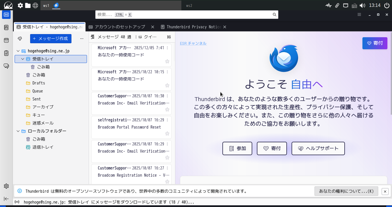Open the Mail space in the sidebar

[6, 15]
